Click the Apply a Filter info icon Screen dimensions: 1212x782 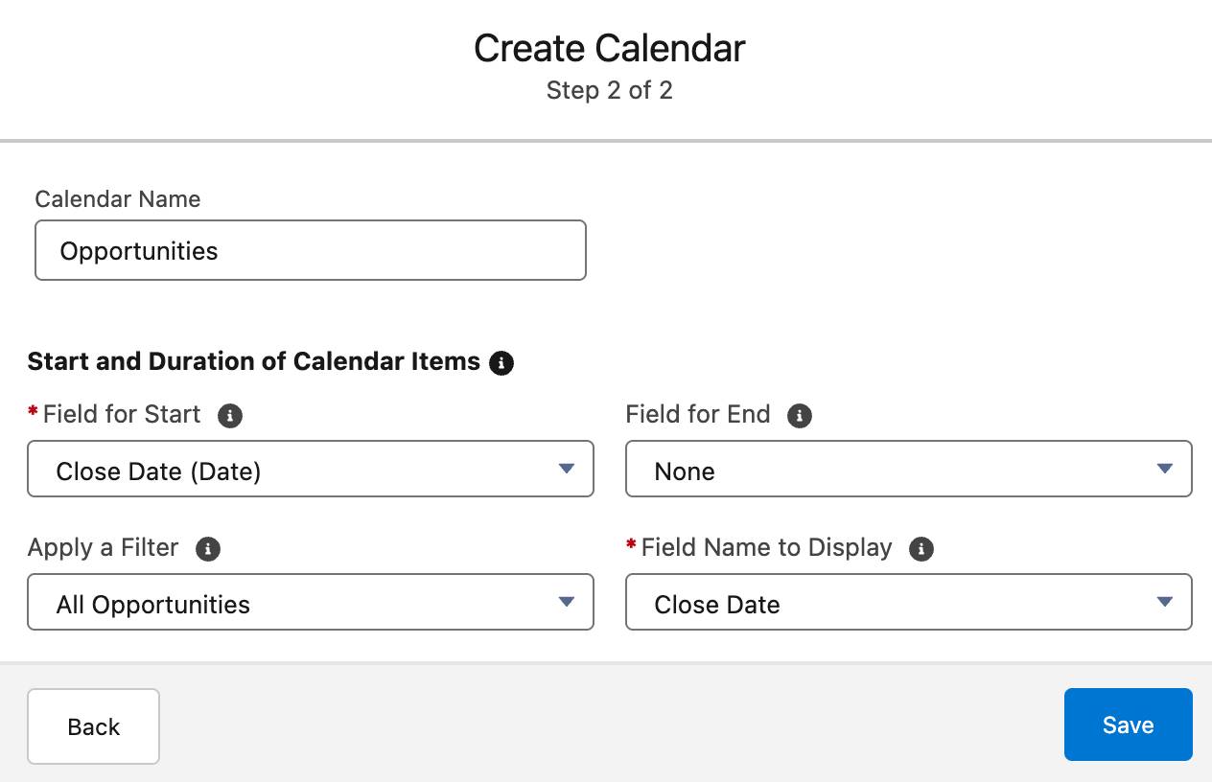tap(208, 549)
